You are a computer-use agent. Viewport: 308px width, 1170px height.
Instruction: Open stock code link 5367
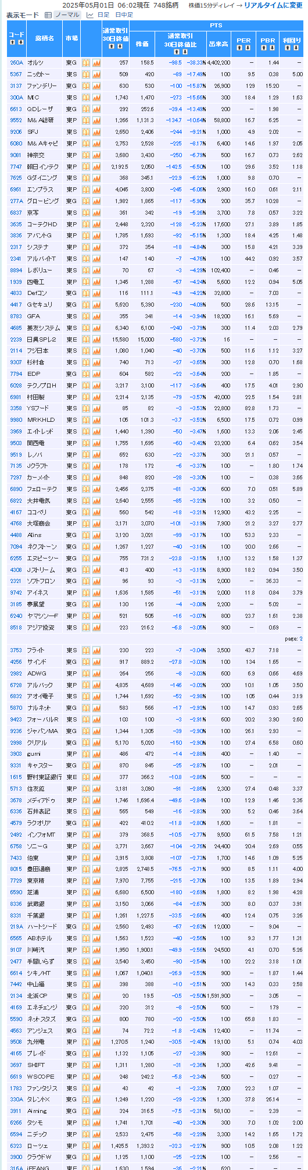[x=16, y=74]
